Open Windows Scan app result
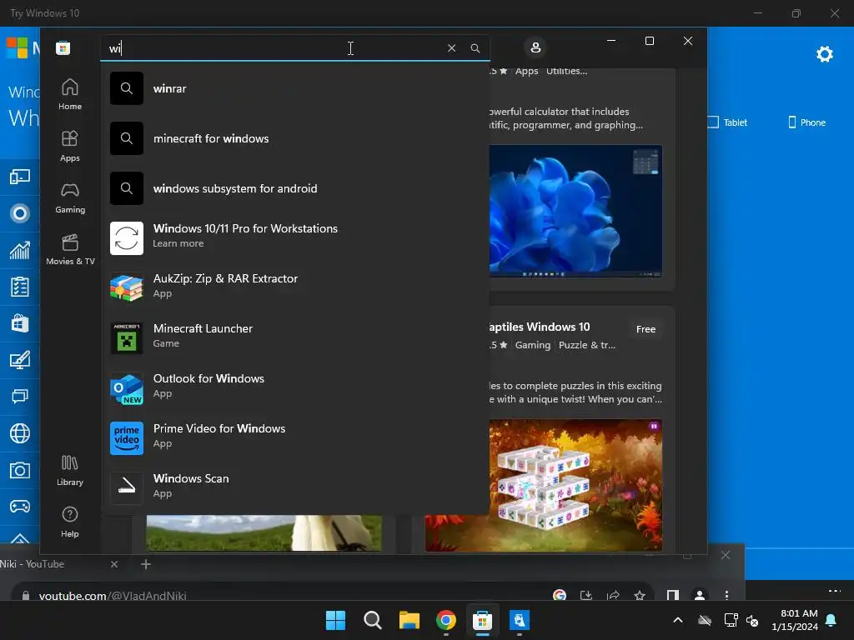Viewport: 854px width, 640px height. (294, 487)
